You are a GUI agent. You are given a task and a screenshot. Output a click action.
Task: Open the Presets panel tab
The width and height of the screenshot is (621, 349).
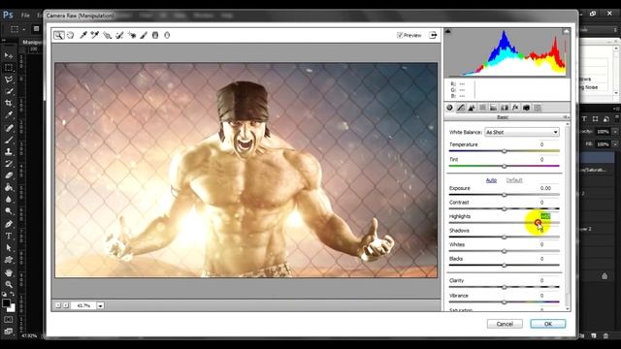[x=538, y=108]
